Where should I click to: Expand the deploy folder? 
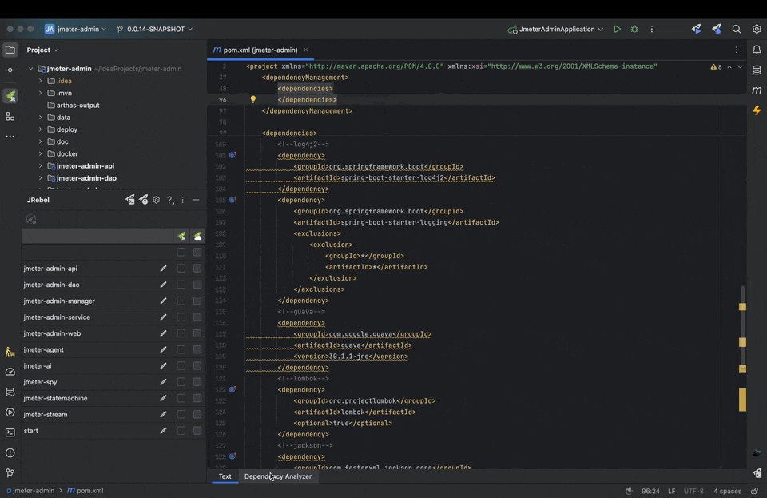(41, 129)
